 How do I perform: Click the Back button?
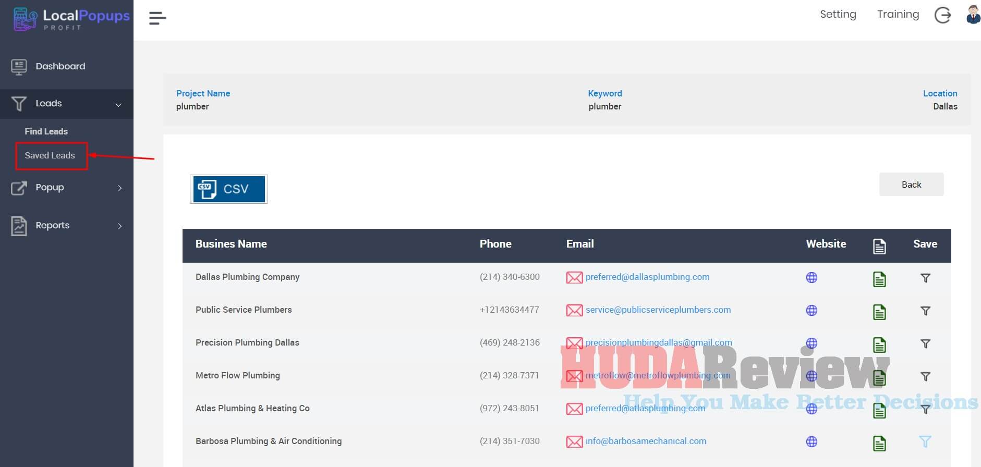tap(911, 185)
